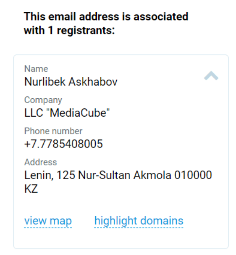Click the "with 1 registrants:" heading line
The height and width of the screenshot is (255, 236).
click(69, 31)
